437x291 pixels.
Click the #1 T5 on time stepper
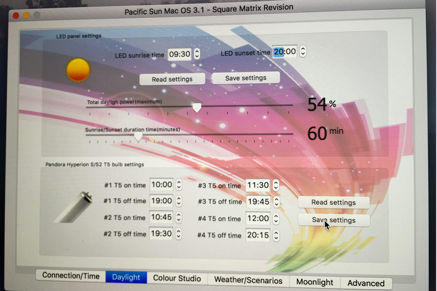click(178, 185)
